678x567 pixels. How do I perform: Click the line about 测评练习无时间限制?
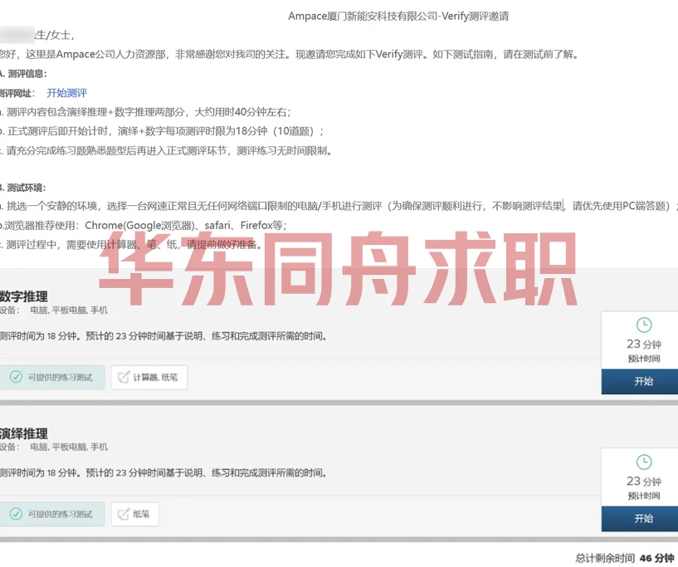(x=166, y=151)
